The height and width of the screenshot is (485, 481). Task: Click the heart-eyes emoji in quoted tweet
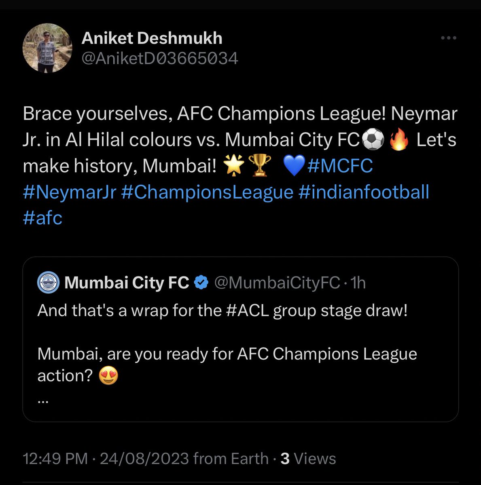pyautogui.click(x=108, y=376)
